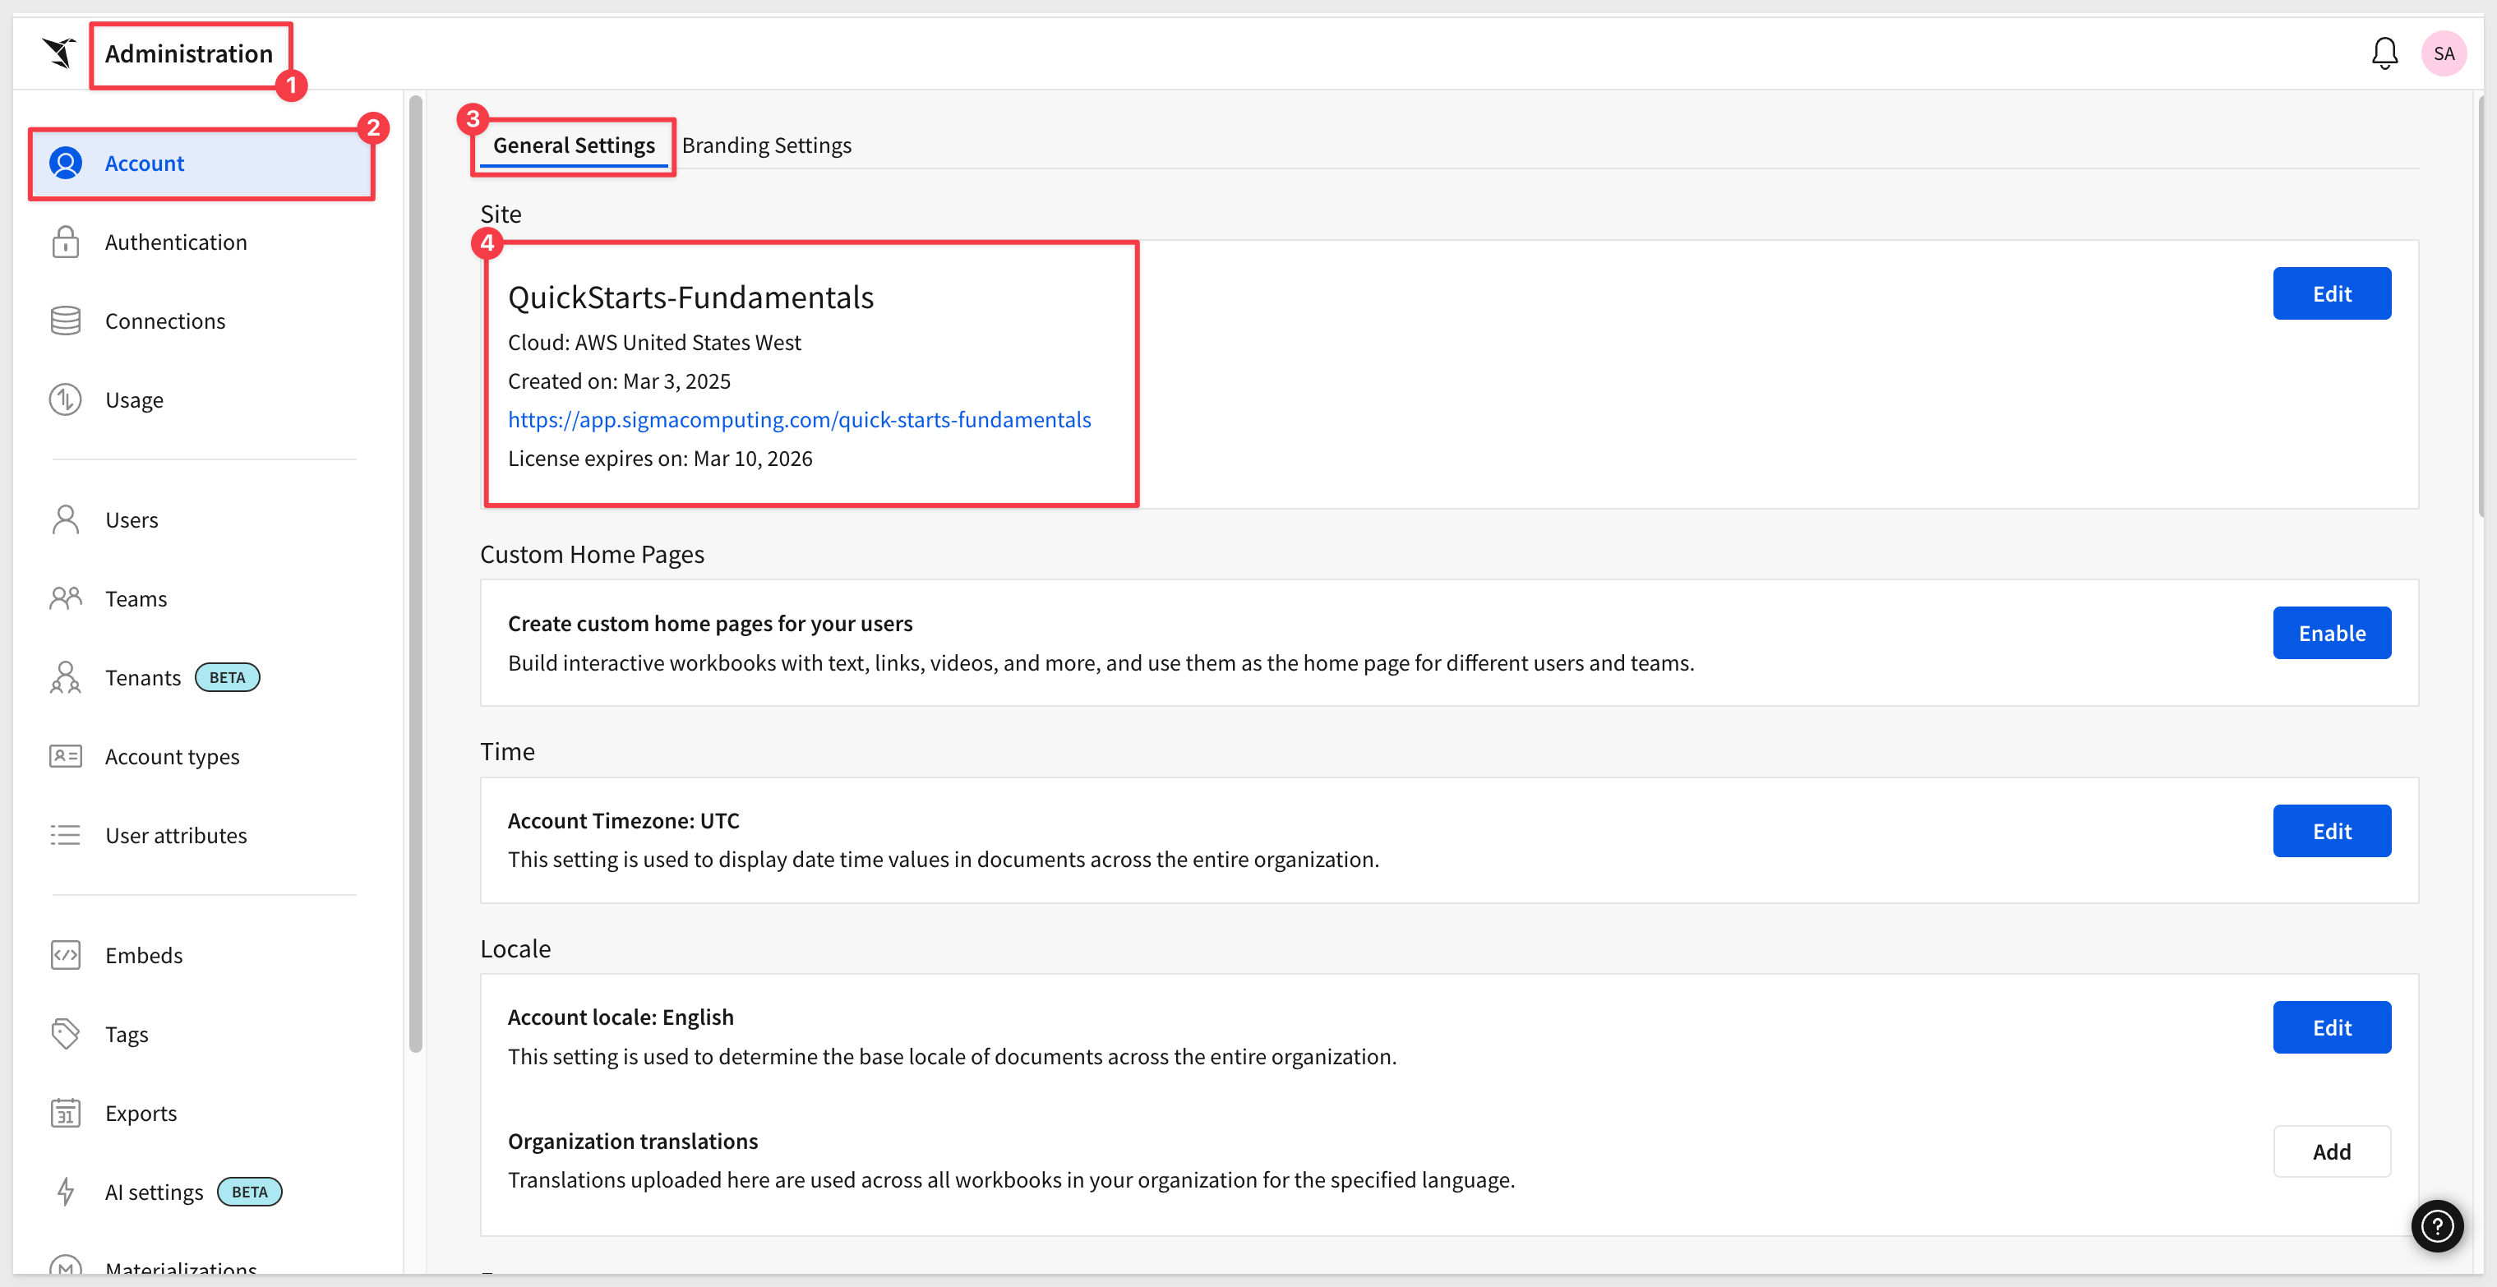Select Account in the sidebar

(x=201, y=163)
